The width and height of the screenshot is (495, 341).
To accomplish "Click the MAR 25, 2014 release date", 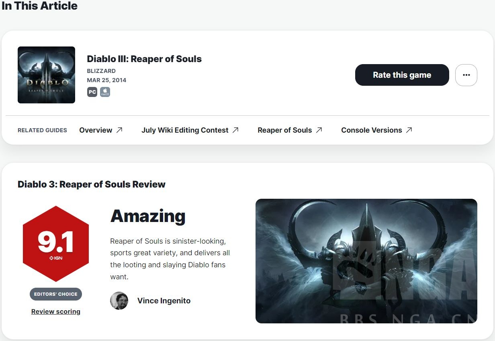I will (106, 80).
